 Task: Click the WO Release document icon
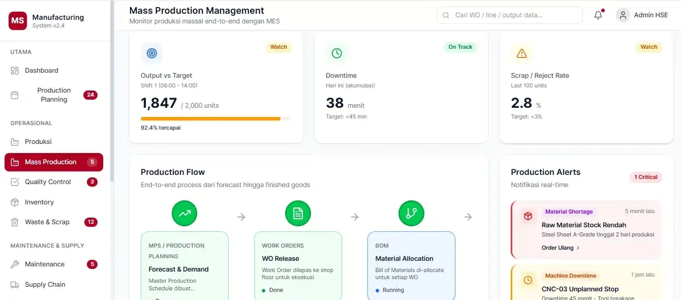click(x=298, y=214)
